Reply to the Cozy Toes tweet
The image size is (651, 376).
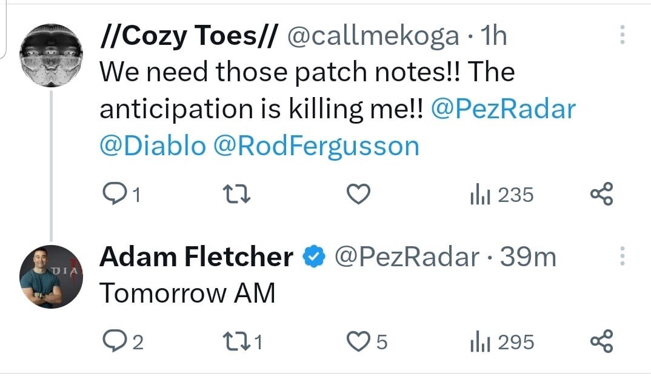pos(113,195)
